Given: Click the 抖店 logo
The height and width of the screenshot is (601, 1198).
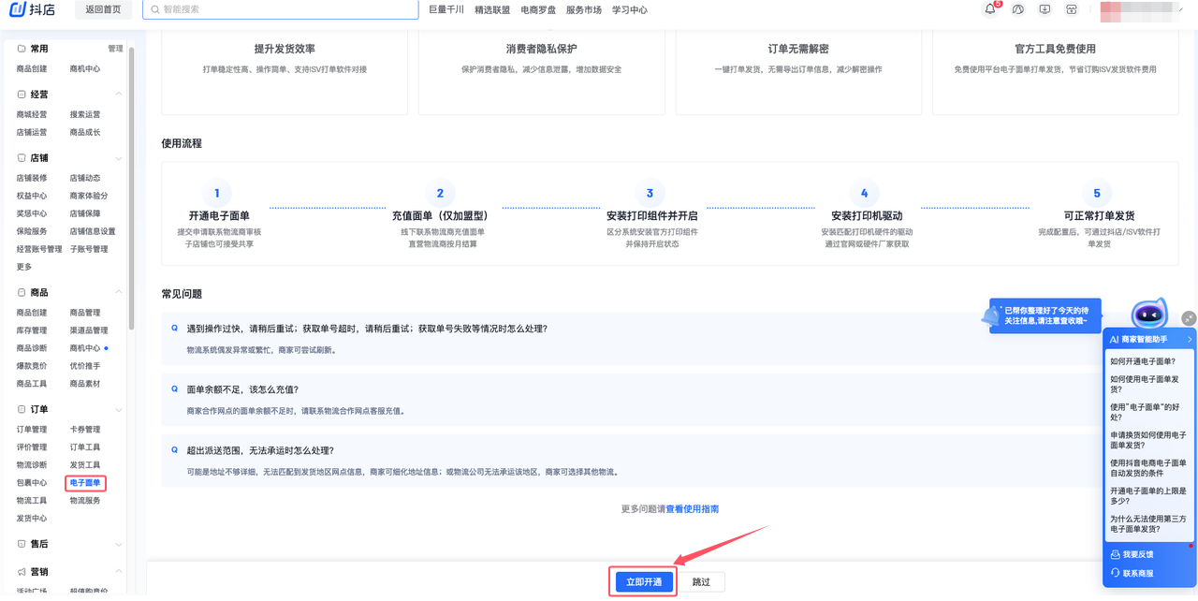Looking at the screenshot, I should [x=31, y=9].
